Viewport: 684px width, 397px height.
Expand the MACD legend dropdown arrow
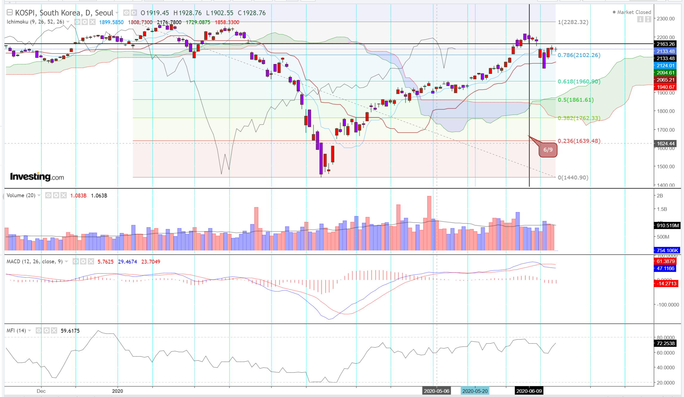(x=66, y=261)
